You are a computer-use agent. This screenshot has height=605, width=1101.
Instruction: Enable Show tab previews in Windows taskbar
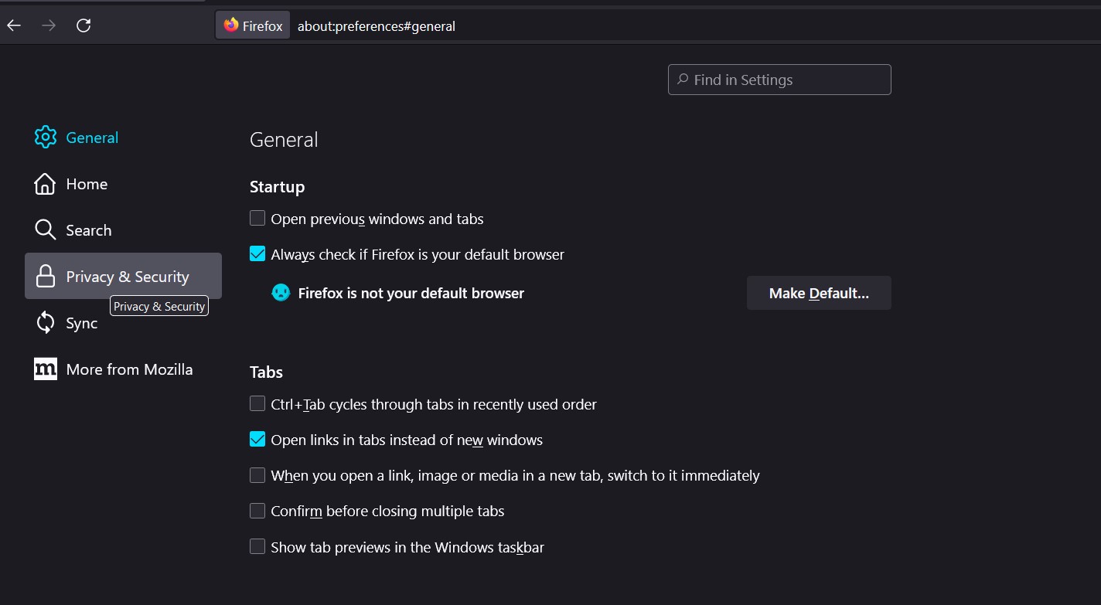click(257, 547)
